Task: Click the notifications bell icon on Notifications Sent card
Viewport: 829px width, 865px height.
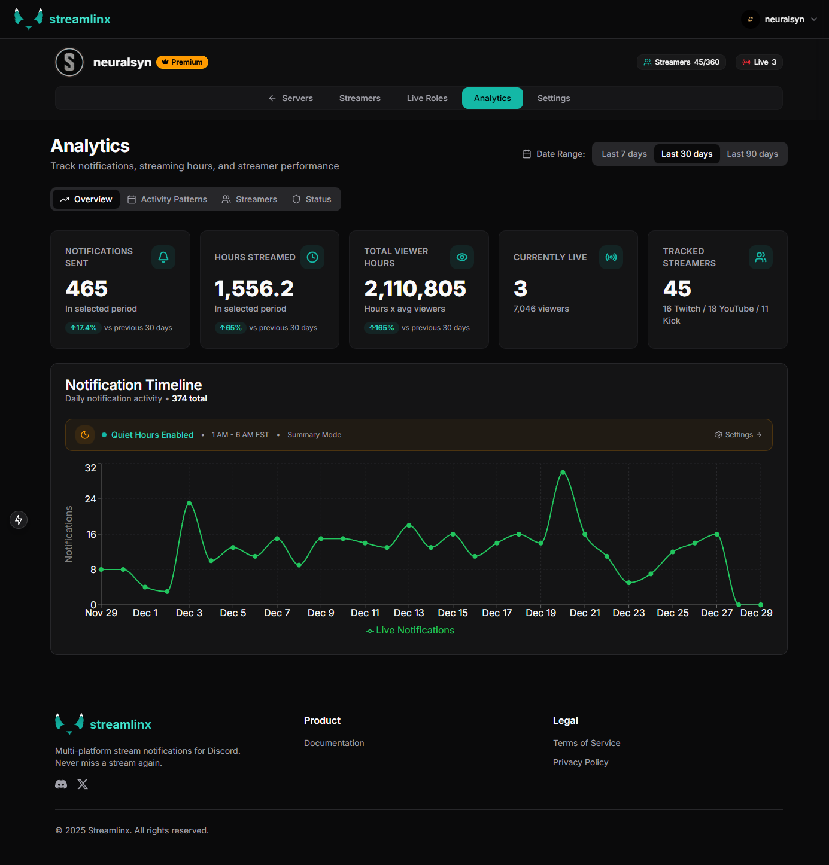Action: point(163,257)
